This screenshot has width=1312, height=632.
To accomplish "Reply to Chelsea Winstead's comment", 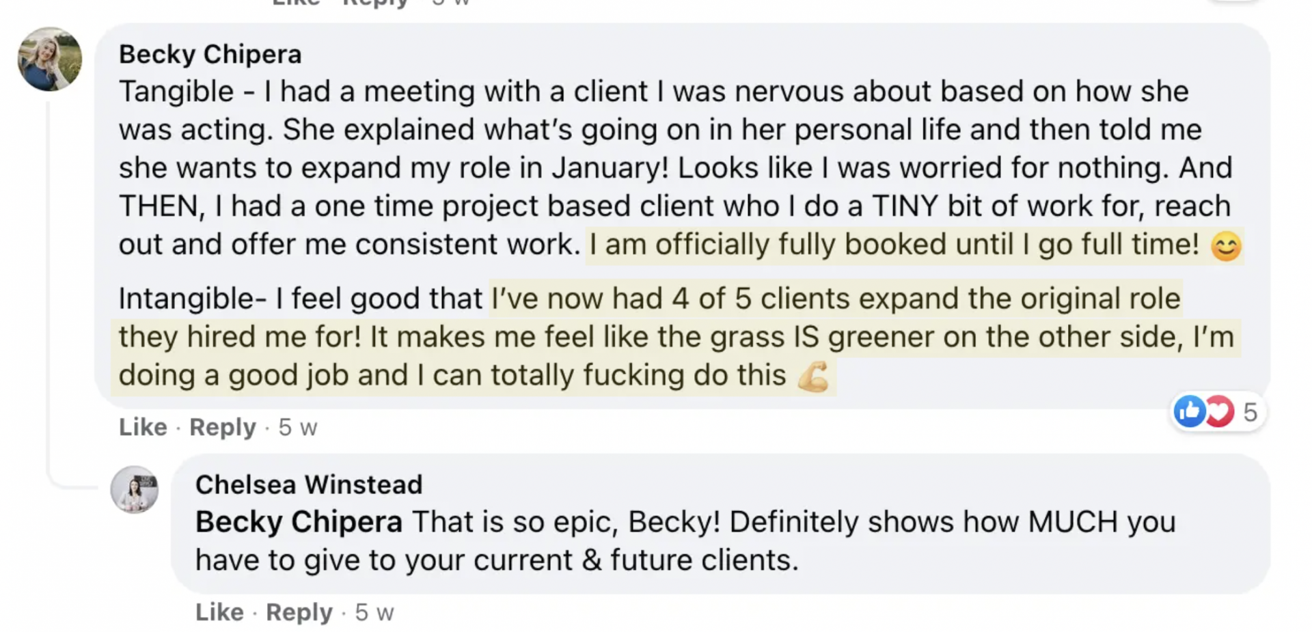I will point(299,612).
